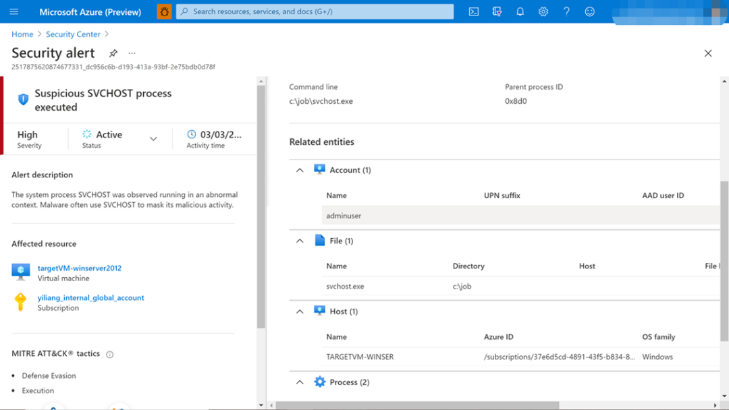729x410 pixels.
Task: Click the High severity label
Action: coord(28,135)
